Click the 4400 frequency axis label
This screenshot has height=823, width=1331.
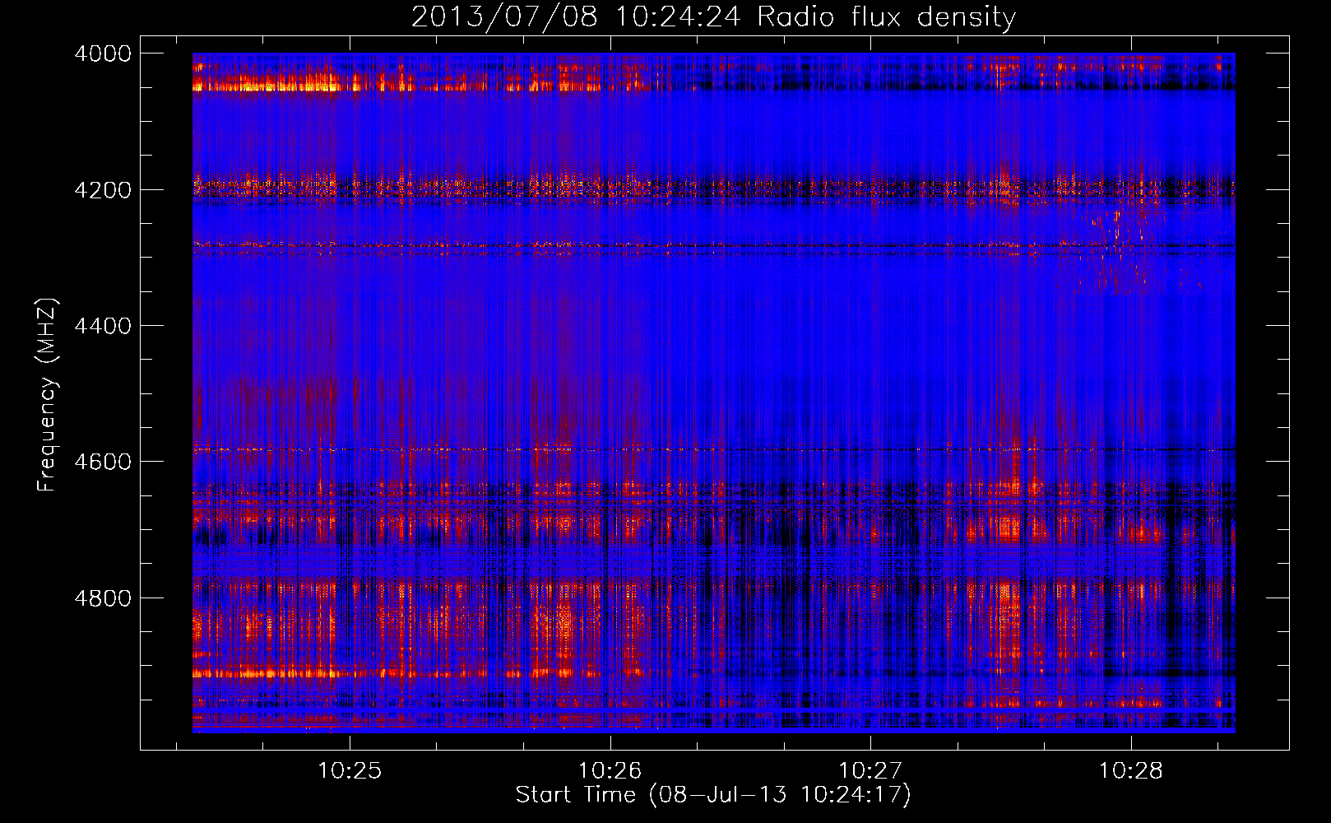click(x=103, y=326)
